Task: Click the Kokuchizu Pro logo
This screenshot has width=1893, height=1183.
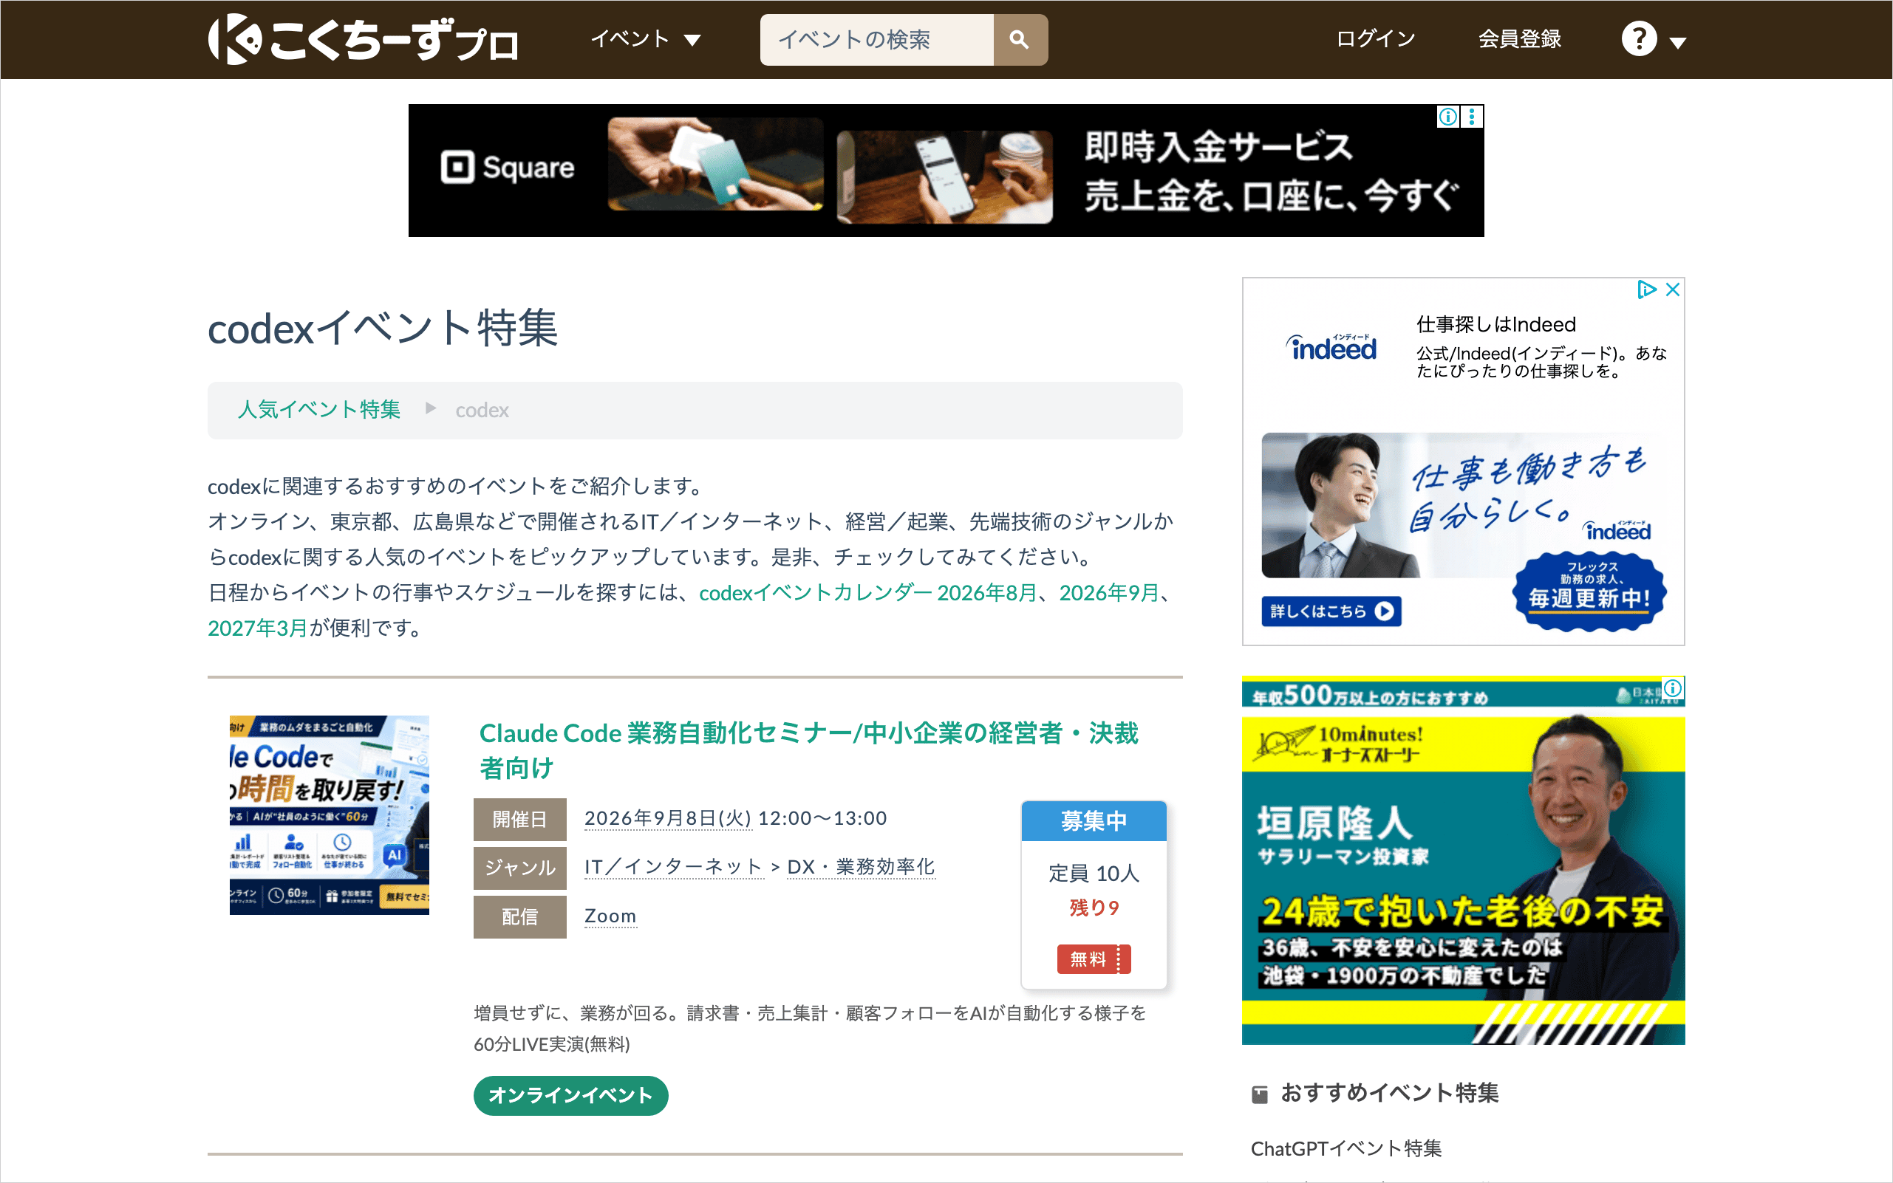Action: click(363, 39)
